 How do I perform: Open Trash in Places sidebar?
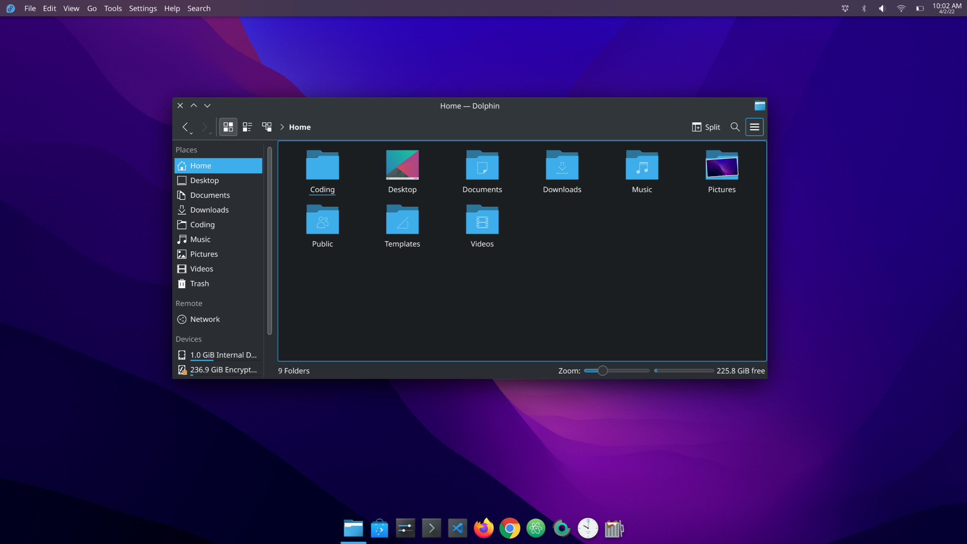tap(218, 283)
